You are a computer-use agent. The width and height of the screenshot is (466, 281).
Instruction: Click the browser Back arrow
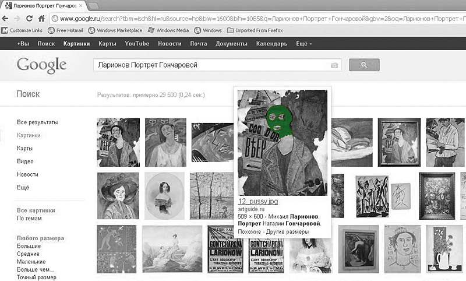click(x=5, y=19)
